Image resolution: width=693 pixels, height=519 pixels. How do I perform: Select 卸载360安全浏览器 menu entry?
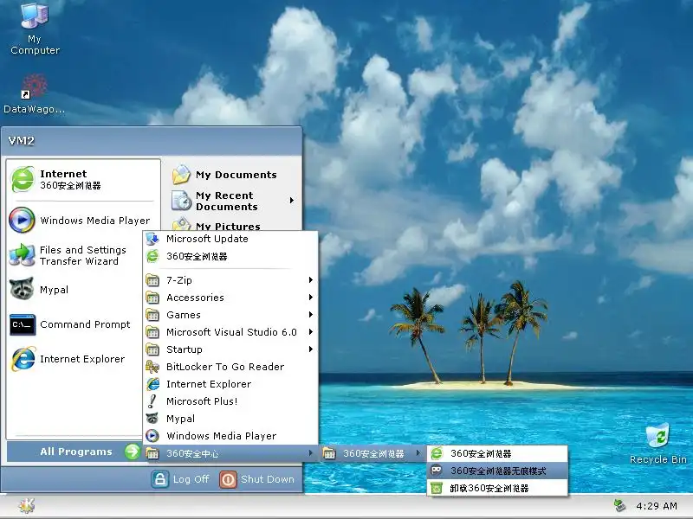[497, 488]
